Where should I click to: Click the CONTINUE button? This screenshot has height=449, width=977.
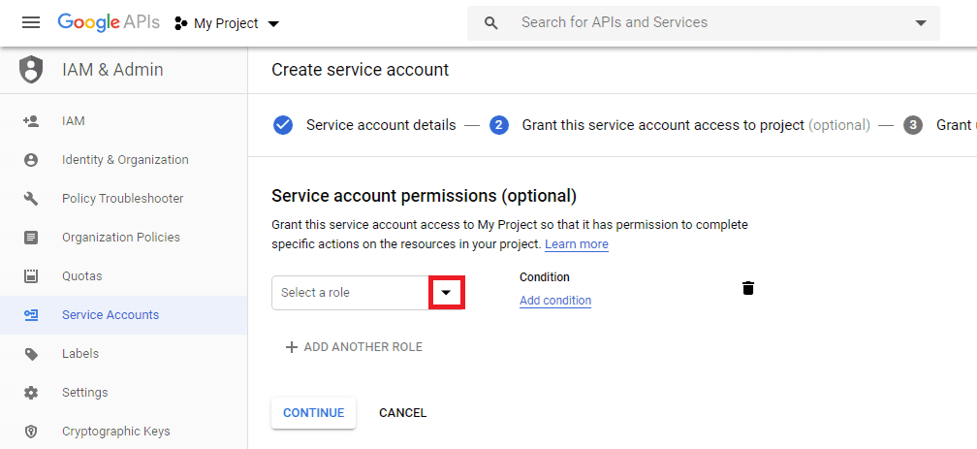point(313,413)
